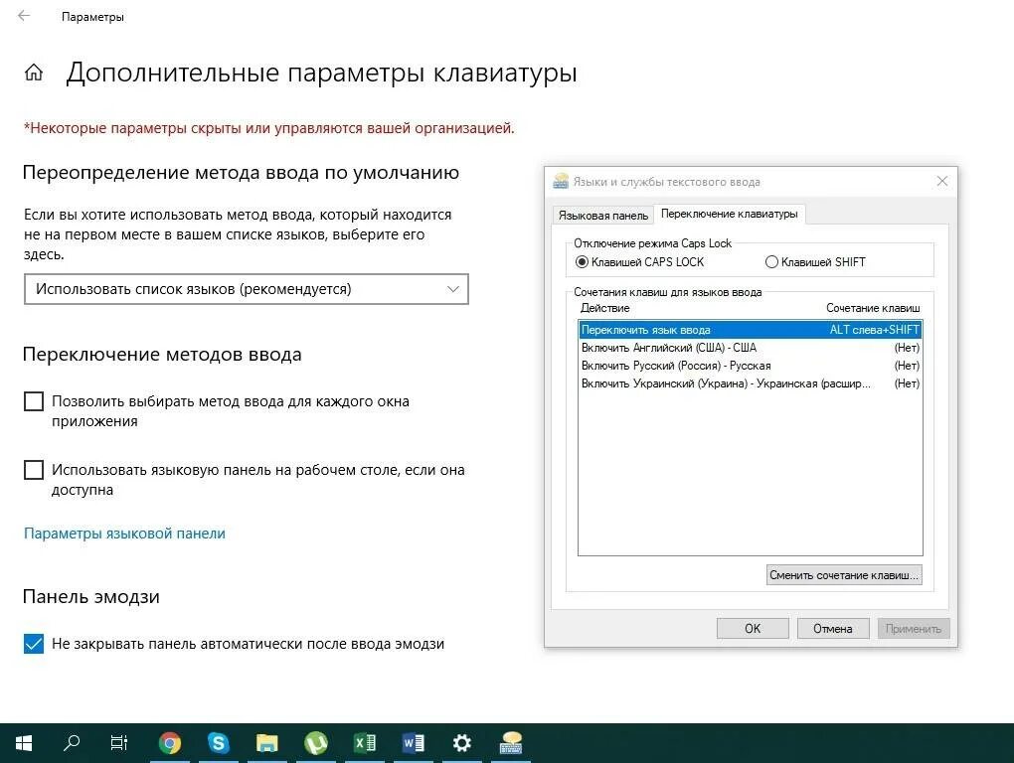This screenshot has width=1014, height=763.
Task: Open taskbar search magnifier
Action: point(72,743)
